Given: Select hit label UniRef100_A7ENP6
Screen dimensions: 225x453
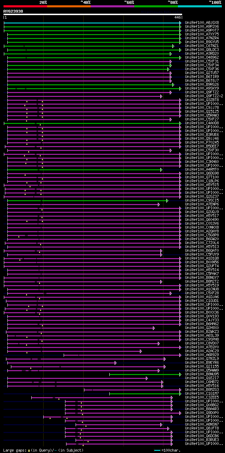Looking at the screenshot, I should 202,204.
